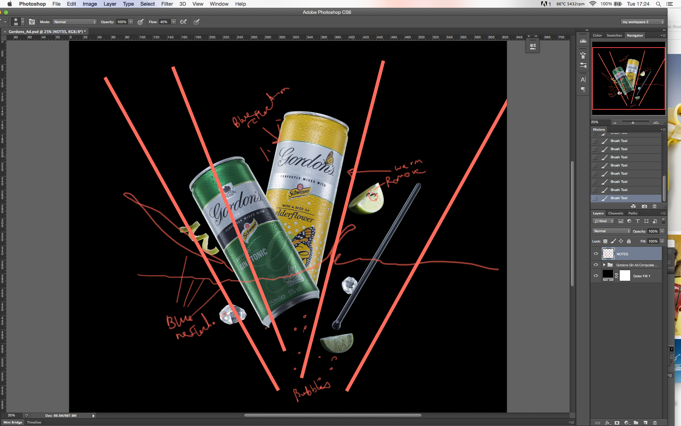Click the floating notes panel icon above canvas
681x426 pixels.
(533, 46)
